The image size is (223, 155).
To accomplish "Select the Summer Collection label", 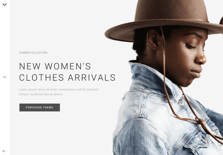I will [x=33, y=53].
